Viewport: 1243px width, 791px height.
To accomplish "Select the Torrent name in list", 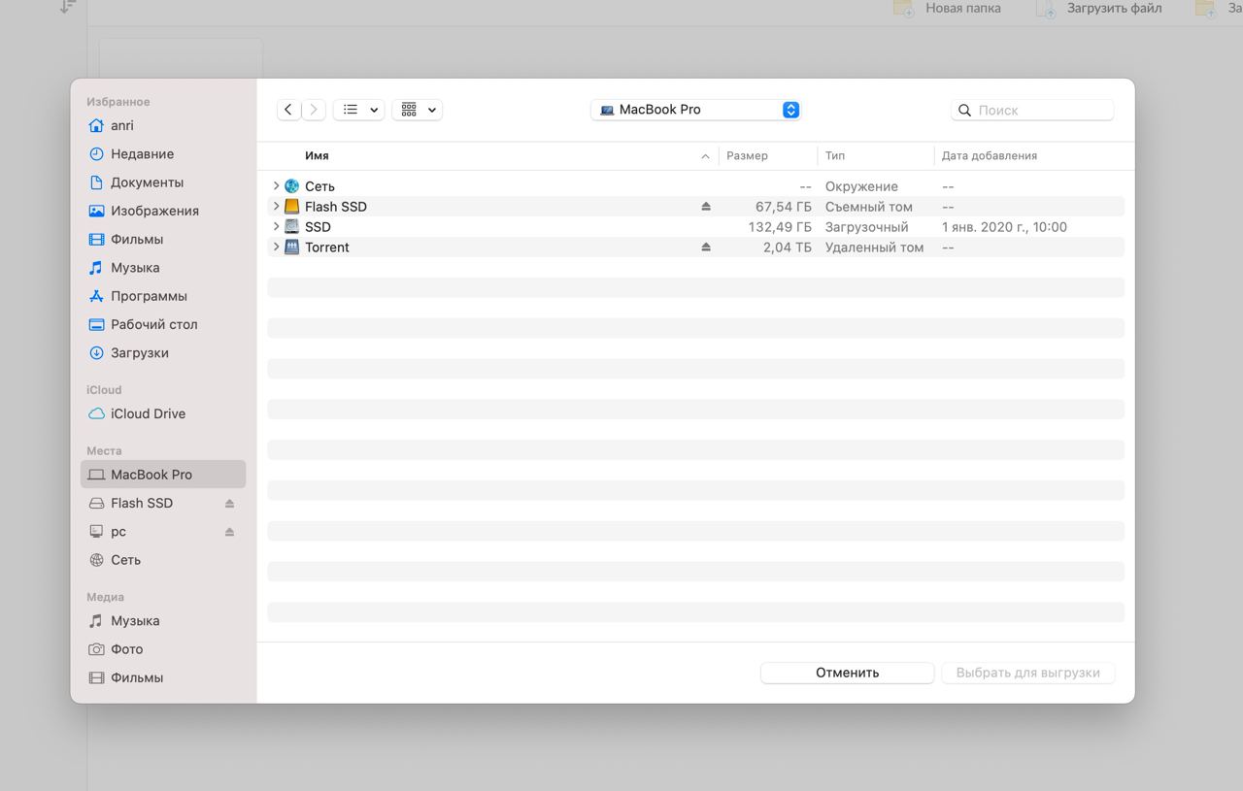I will coord(327,247).
